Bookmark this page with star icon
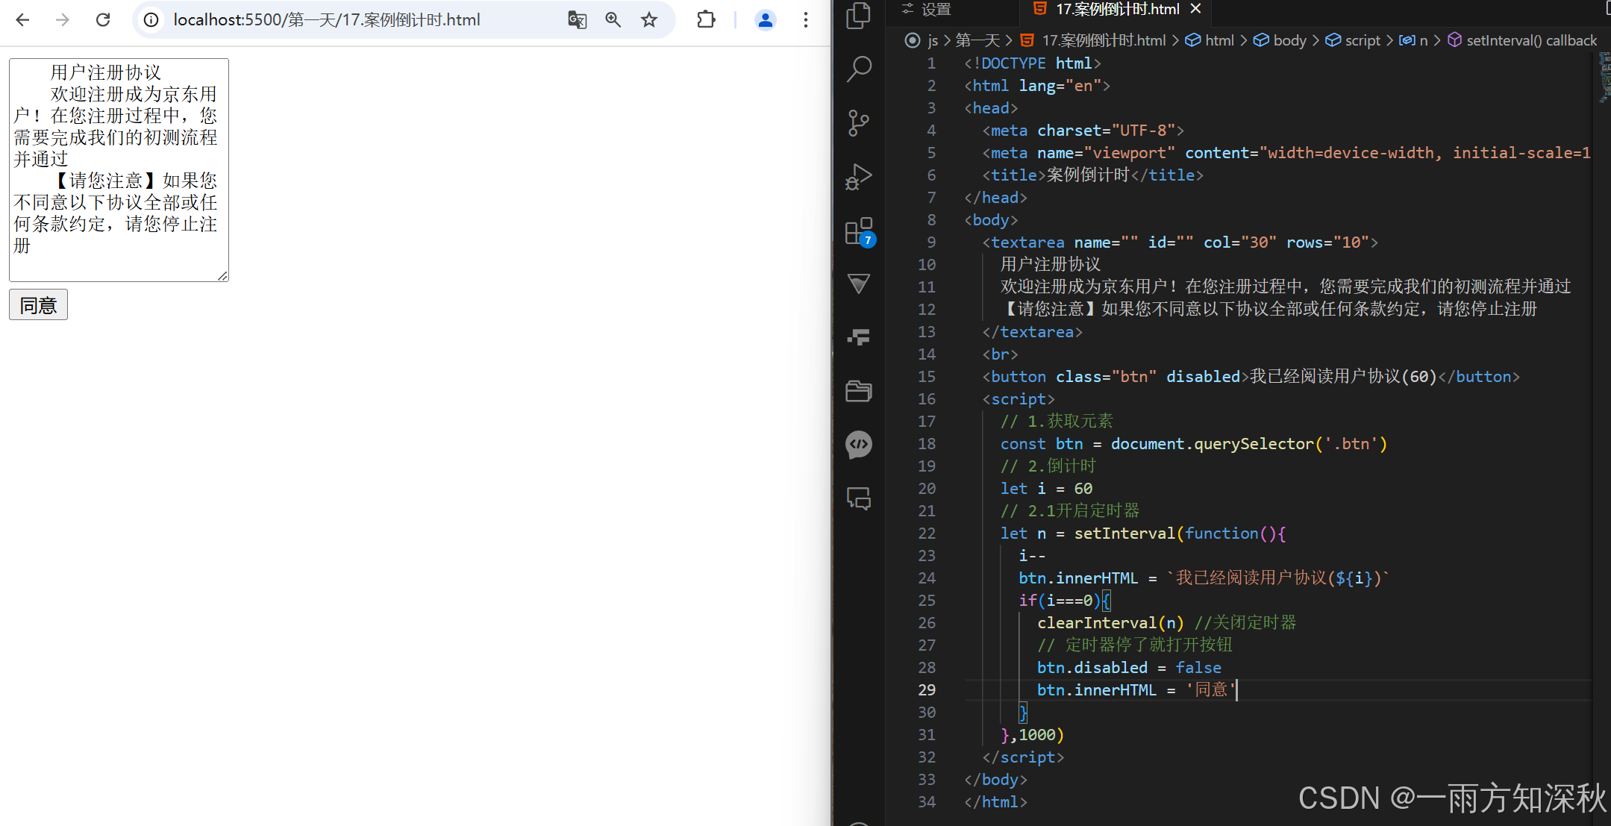The height and width of the screenshot is (826, 1611). coord(649,20)
